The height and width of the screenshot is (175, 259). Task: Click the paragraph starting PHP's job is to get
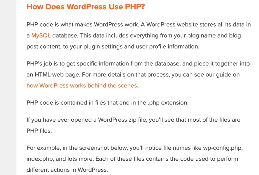(138, 75)
